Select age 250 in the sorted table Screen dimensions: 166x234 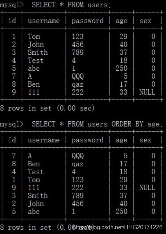pyautogui.click(x=122, y=211)
